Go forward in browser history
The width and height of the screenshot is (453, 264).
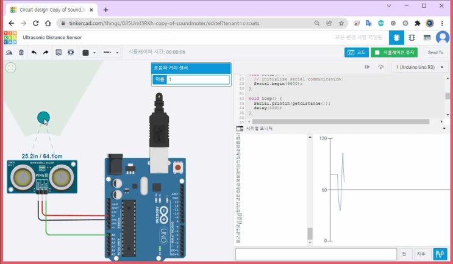[x=24, y=23]
